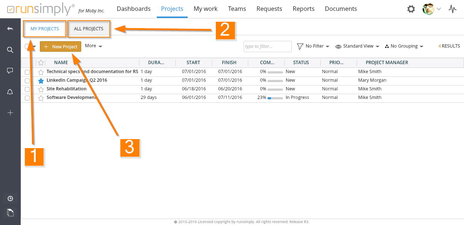Expand the No Filter dropdown

(314, 46)
